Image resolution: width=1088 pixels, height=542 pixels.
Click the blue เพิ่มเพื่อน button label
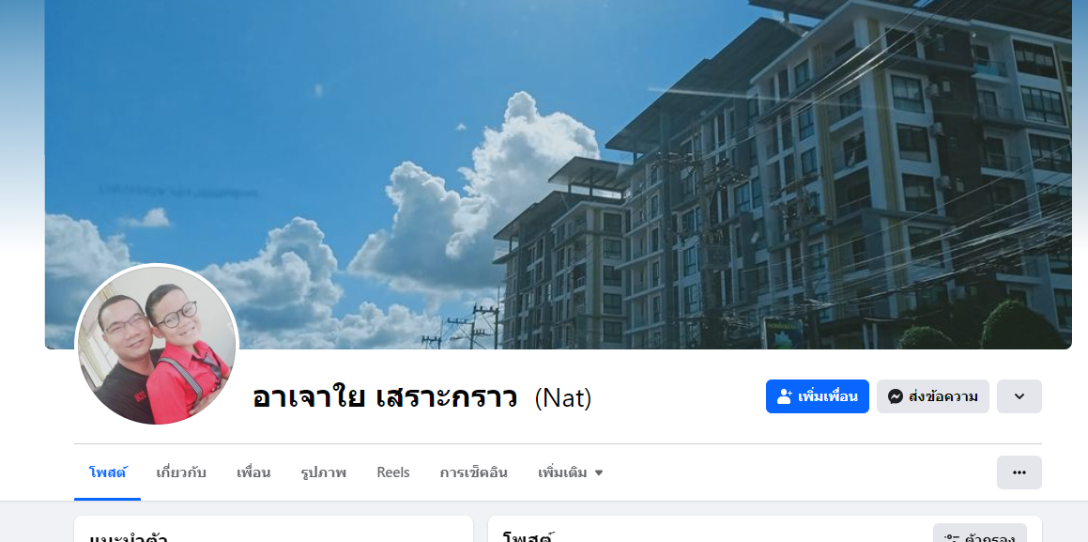tap(828, 397)
